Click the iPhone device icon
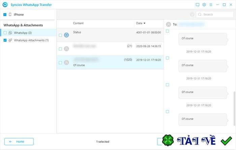 coord(10,14)
